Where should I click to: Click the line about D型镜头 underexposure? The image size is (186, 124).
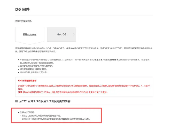coord(41,116)
